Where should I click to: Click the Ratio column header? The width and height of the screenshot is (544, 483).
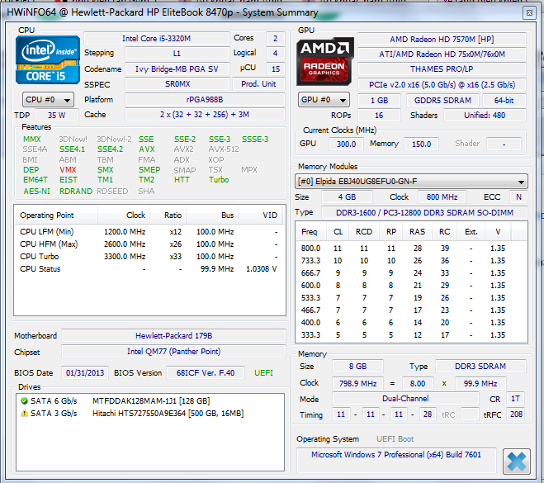coord(168,215)
